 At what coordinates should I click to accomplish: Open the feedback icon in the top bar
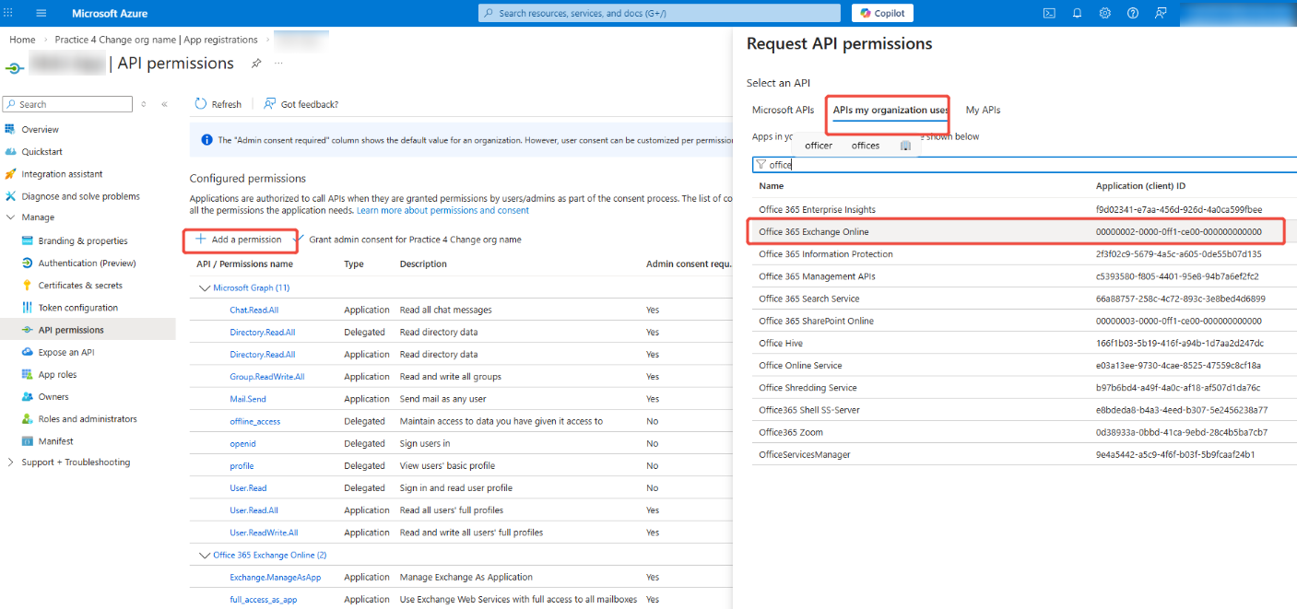coord(1160,13)
